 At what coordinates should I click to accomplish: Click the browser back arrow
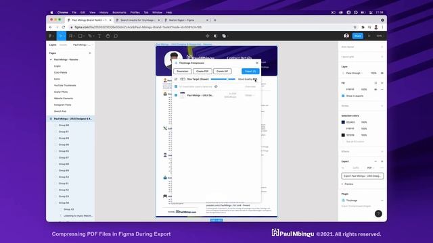click(x=51, y=27)
